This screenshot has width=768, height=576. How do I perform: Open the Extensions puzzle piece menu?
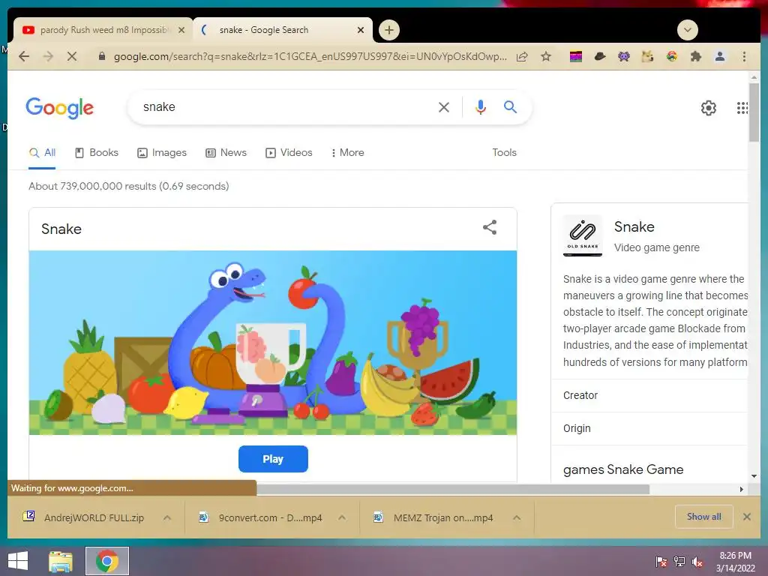695,56
